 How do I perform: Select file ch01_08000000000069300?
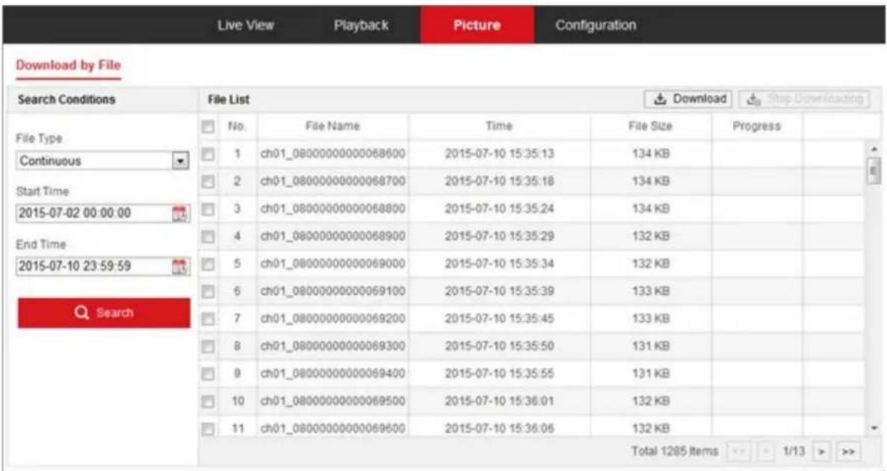(333, 346)
